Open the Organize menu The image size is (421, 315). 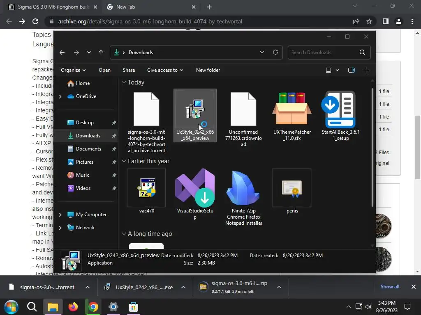(x=73, y=70)
